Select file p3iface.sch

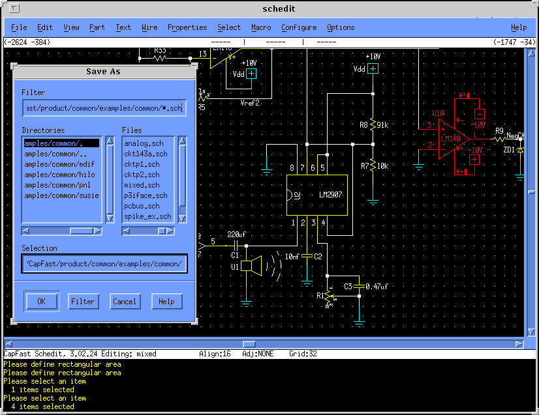tap(148, 195)
